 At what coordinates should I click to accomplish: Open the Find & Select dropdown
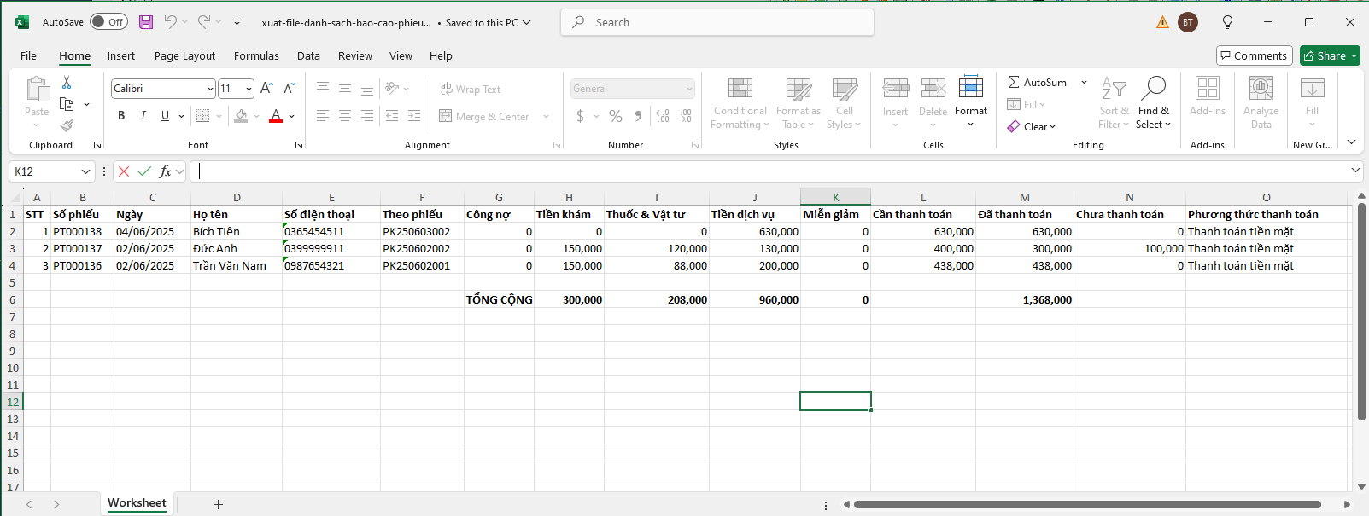(x=1154, y=103)
